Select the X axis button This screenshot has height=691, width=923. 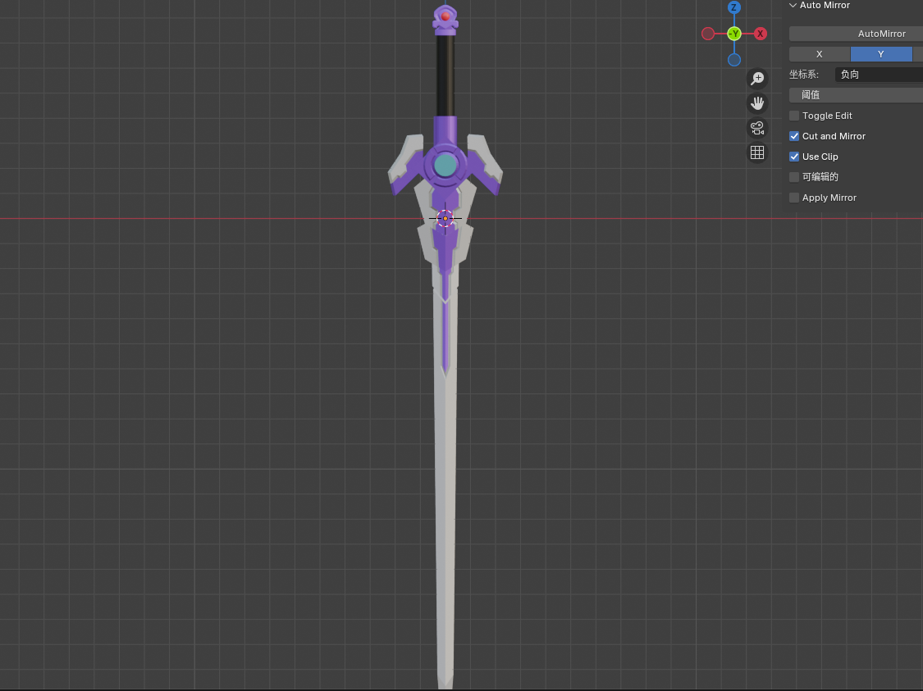(820, 54)
